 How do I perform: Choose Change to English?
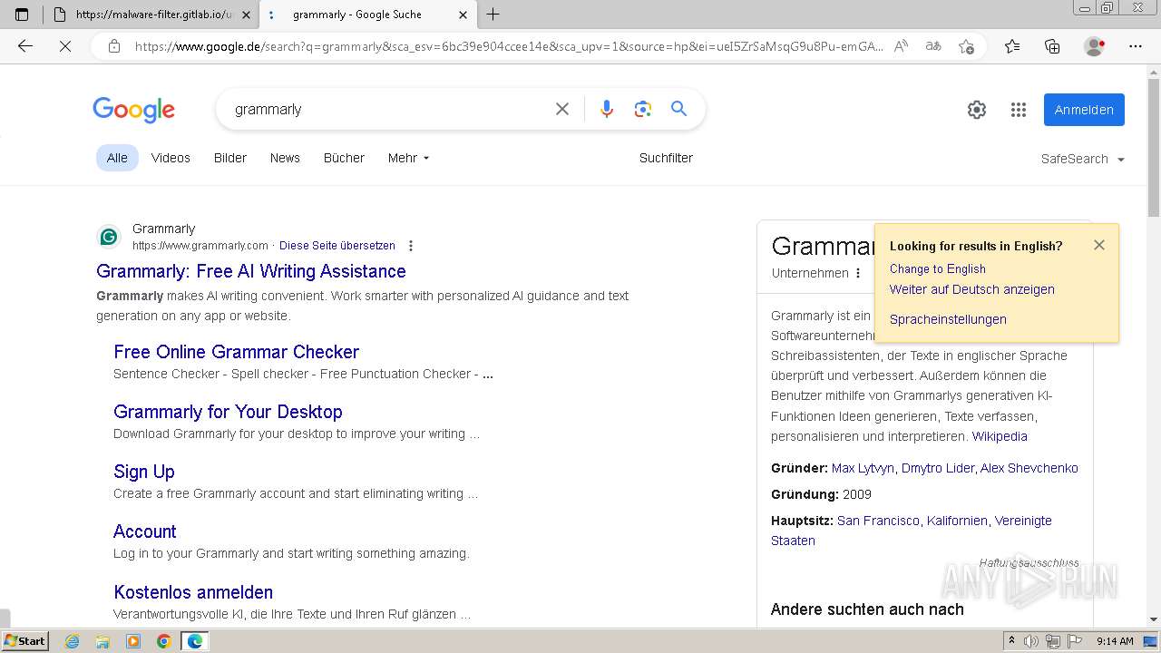[x=938, y=268]
